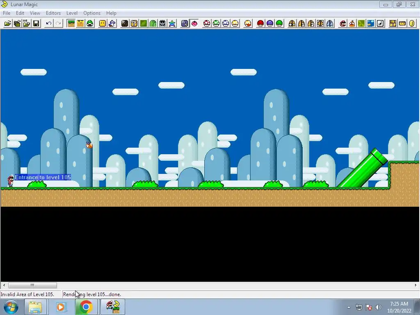
Task: Click the door icon with plus-minus
Action: [292, 23]
